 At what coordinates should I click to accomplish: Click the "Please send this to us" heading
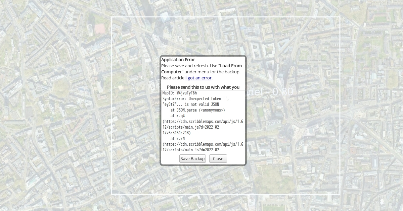click(203, 87)
